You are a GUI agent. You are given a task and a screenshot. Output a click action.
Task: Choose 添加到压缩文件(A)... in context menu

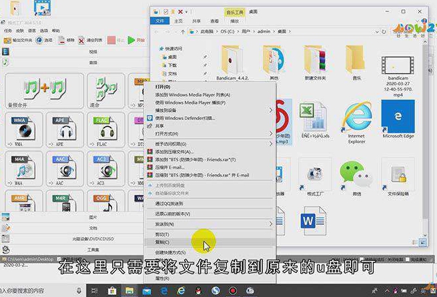209,152
